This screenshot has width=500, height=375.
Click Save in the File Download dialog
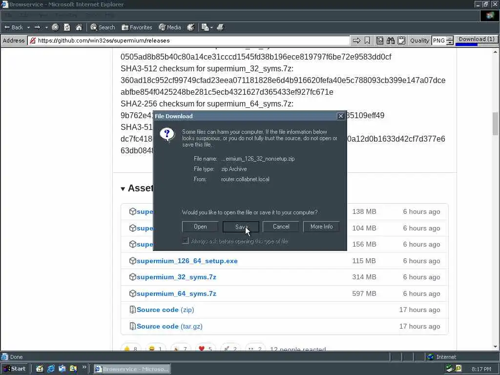tap(241, 227)
